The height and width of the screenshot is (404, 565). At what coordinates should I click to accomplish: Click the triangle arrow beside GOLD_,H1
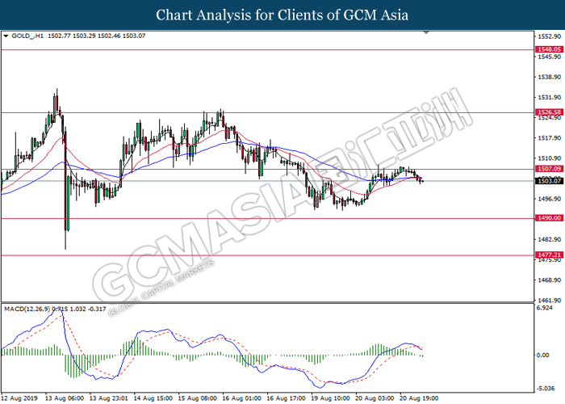[6, 36]
